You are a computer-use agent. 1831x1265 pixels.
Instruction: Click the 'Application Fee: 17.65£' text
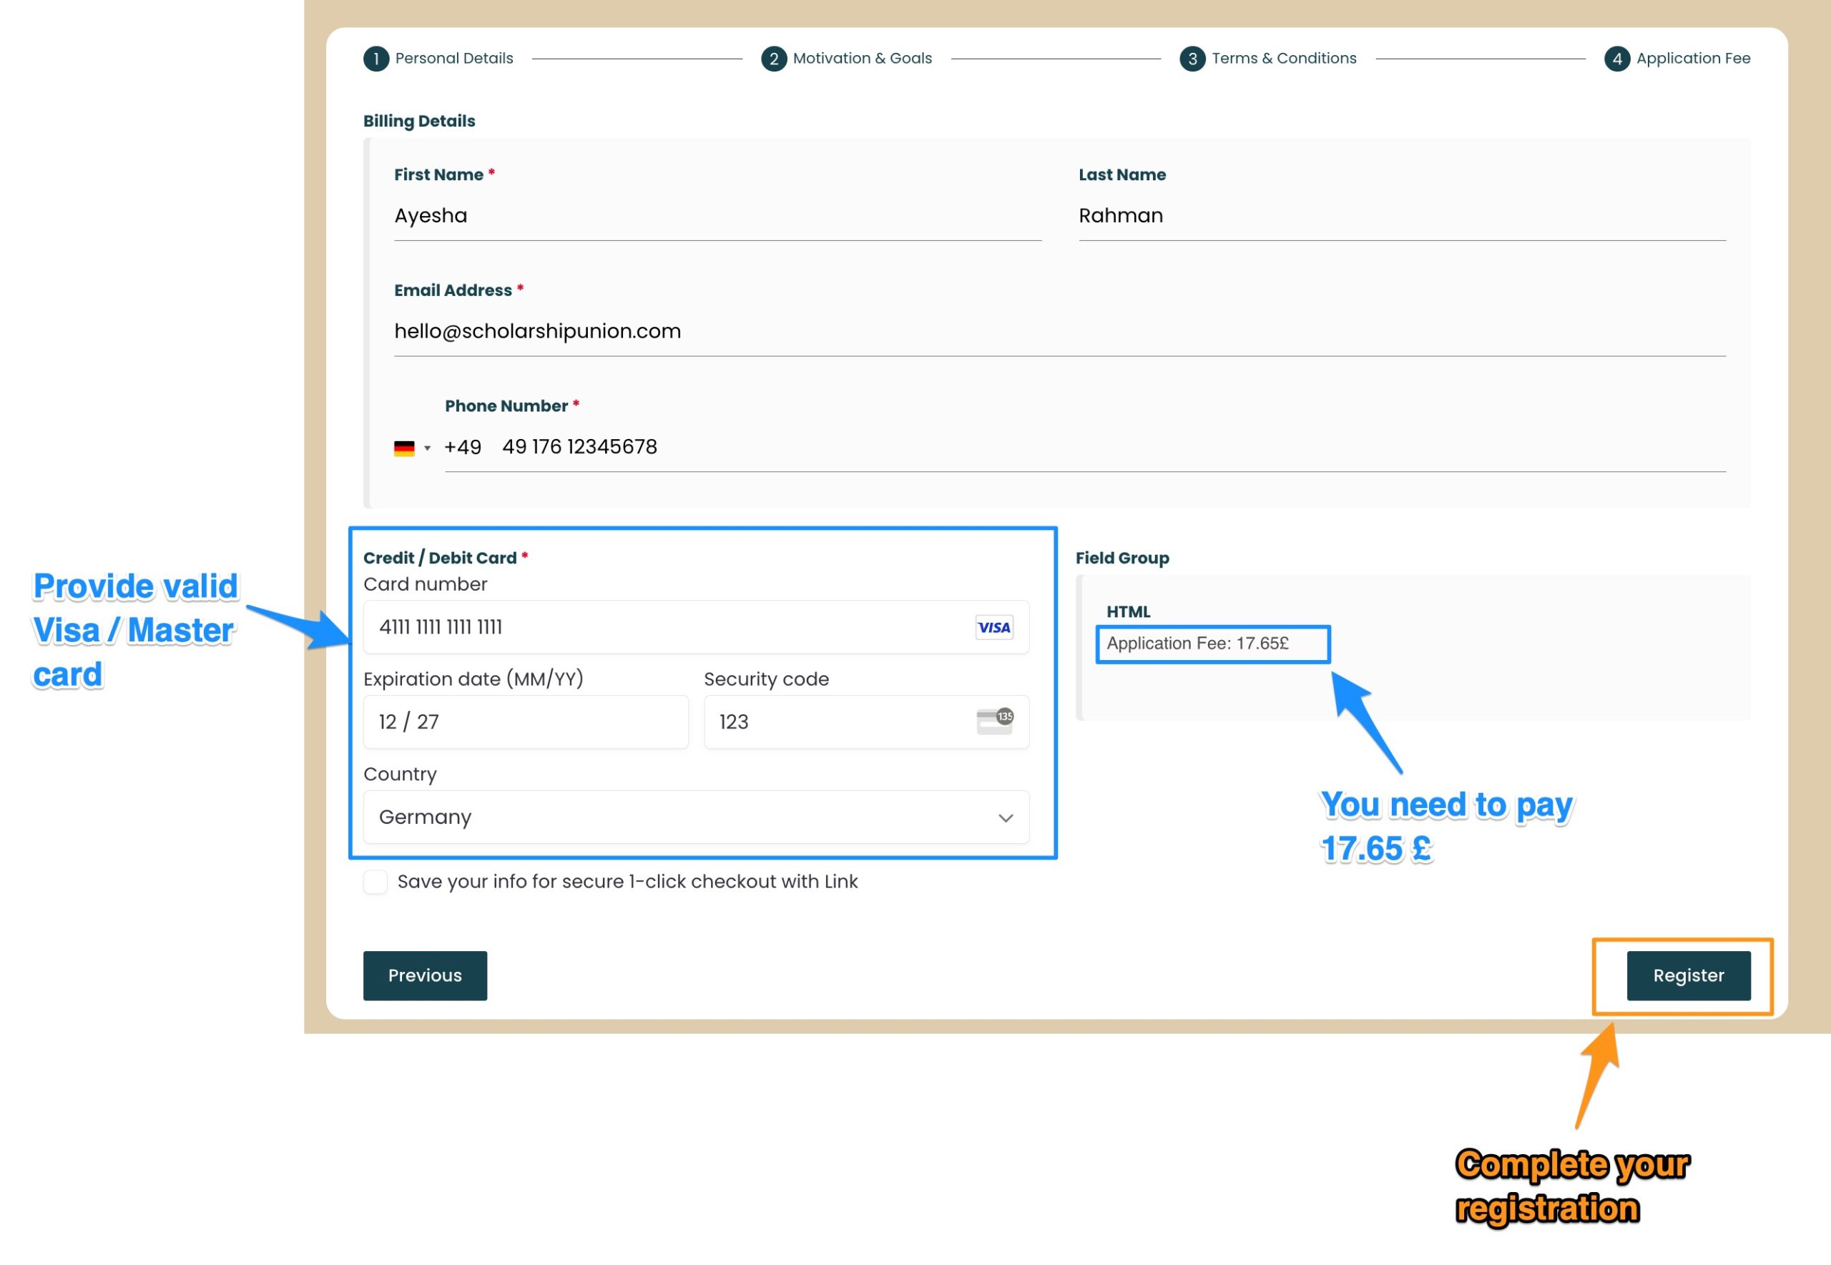[x=1198, y=644]
